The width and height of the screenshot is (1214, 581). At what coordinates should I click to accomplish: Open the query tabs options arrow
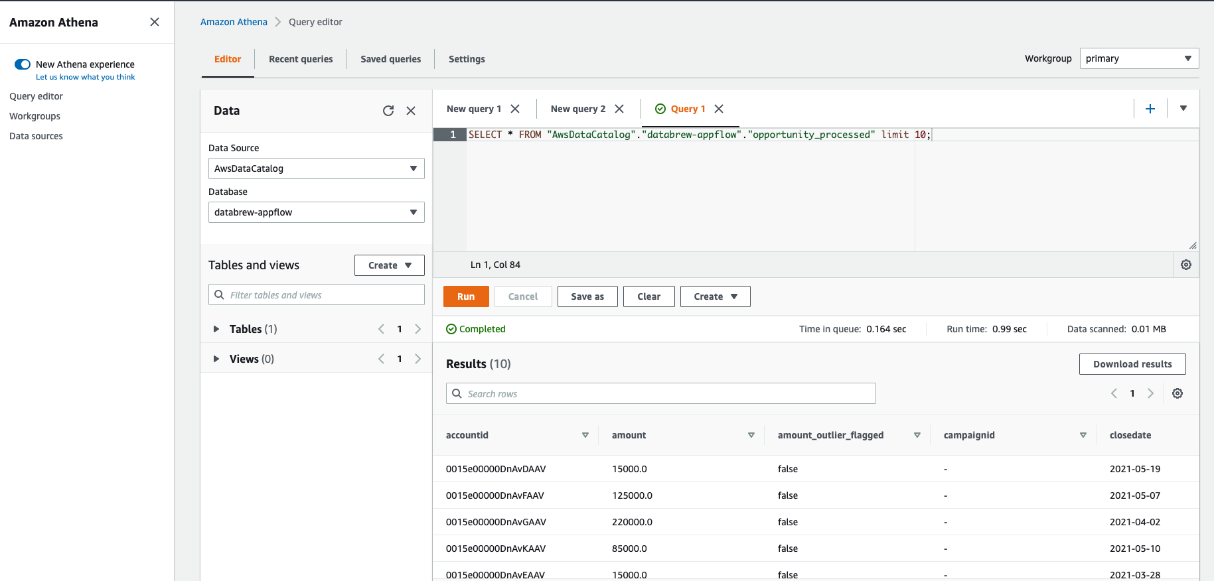point(1183,108)
